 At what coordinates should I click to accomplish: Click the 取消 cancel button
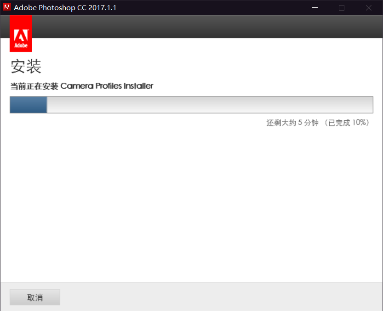(35, 297)
